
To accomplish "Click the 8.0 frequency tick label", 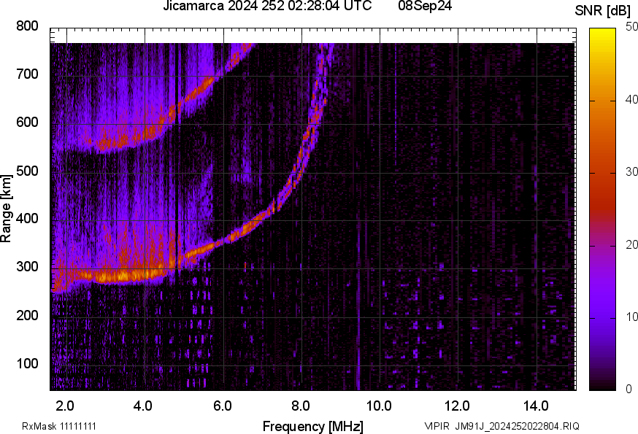I will pos(301,405).
